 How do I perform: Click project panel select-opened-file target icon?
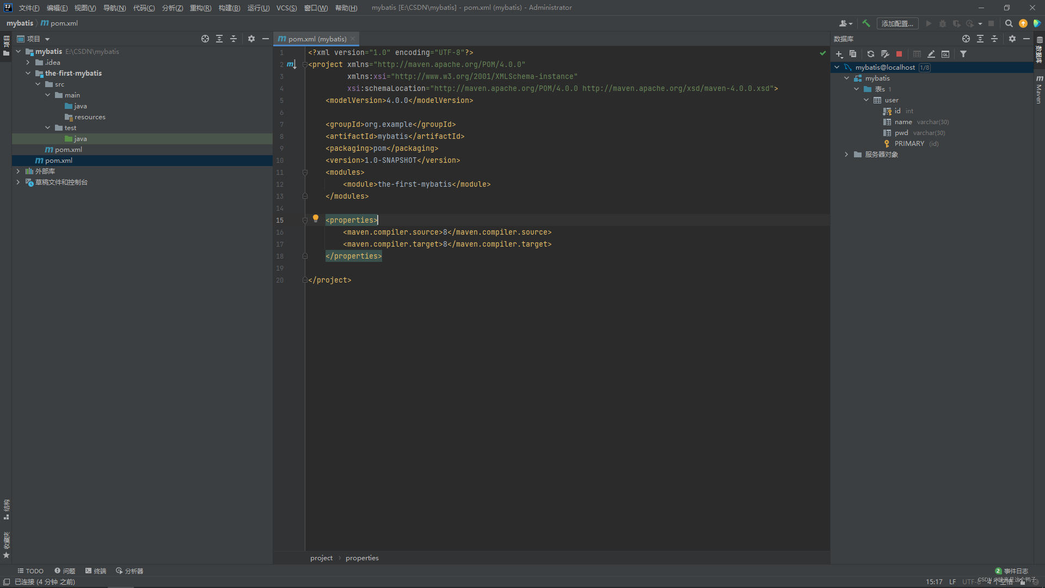point(205,39)
